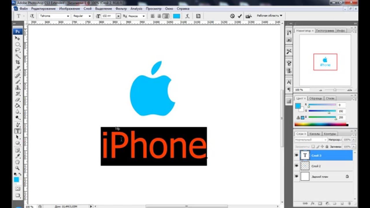370x208 pixels.
Task: Open the collapsed Character panel icon
Action: click(x=289, y=82)
